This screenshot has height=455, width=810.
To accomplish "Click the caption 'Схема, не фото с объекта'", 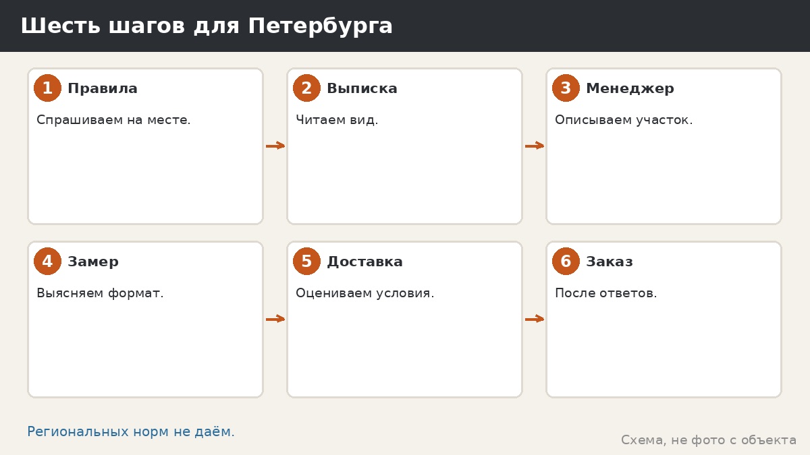I will point(709,440).
